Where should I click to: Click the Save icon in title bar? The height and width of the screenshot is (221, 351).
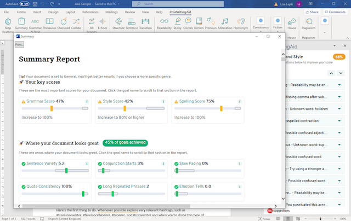click(35, 4)
